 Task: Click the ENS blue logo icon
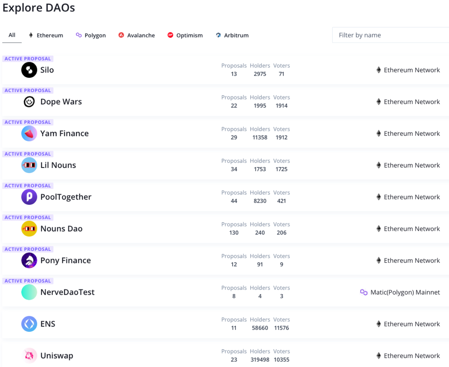click(x=29, y=324)
